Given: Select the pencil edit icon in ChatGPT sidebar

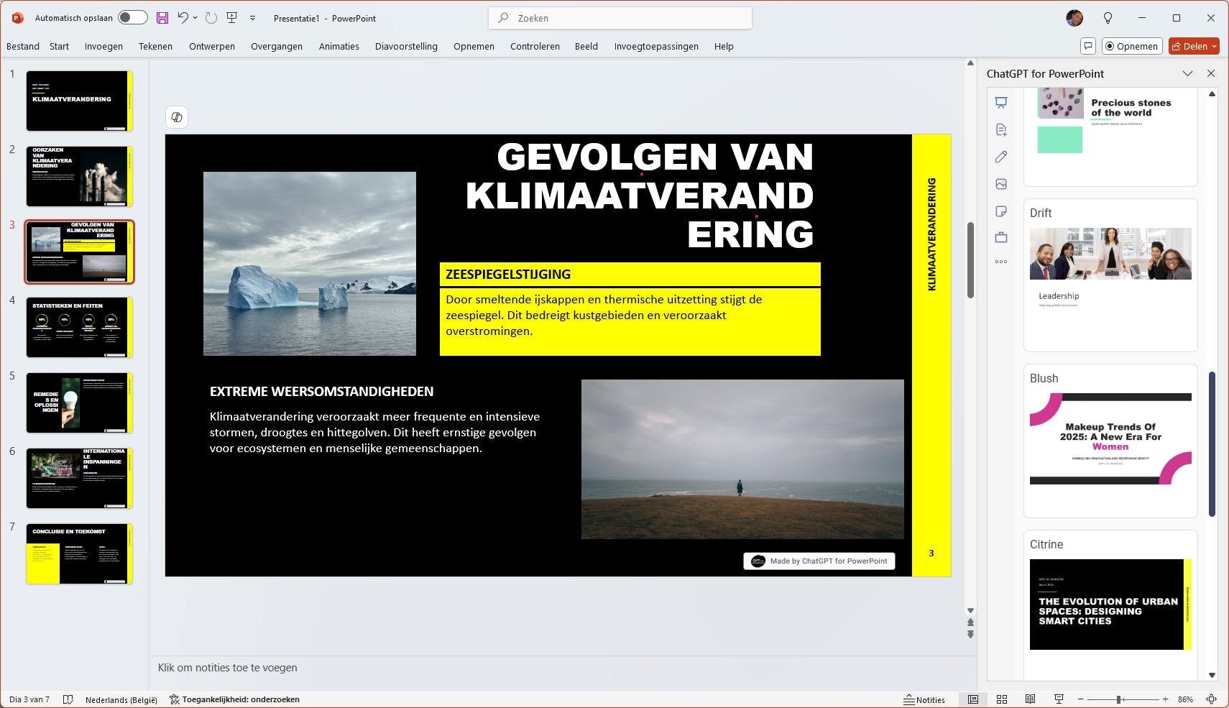Looking at the screenshot, I should [1001, 157].
